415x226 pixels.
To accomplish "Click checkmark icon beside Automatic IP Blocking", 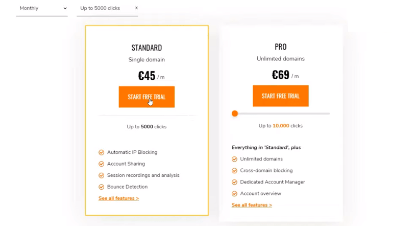I will 102,152.
